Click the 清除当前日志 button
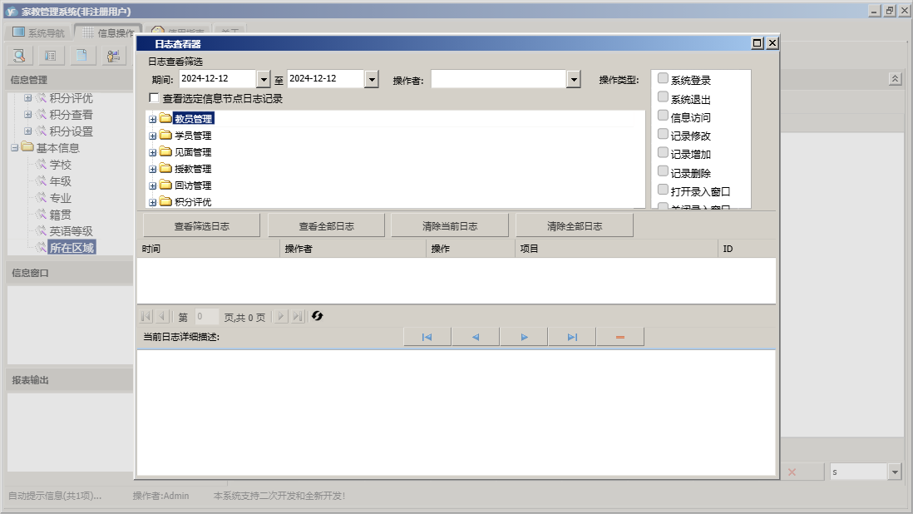 point(450,226)
